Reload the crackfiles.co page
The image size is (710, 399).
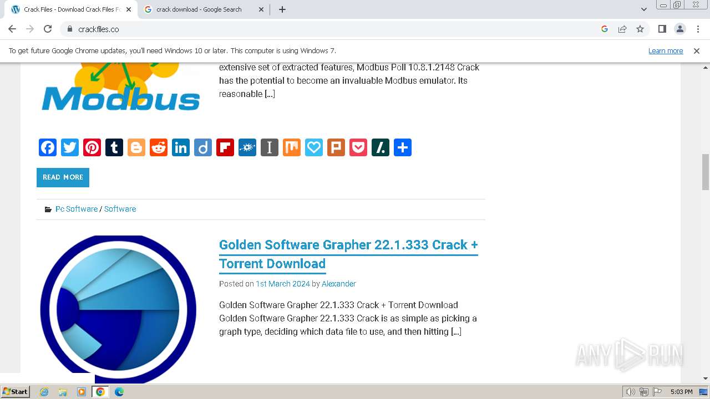pos(48,29)
